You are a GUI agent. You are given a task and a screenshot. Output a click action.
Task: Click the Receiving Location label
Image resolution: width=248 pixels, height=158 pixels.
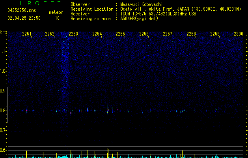pos(92,9)
